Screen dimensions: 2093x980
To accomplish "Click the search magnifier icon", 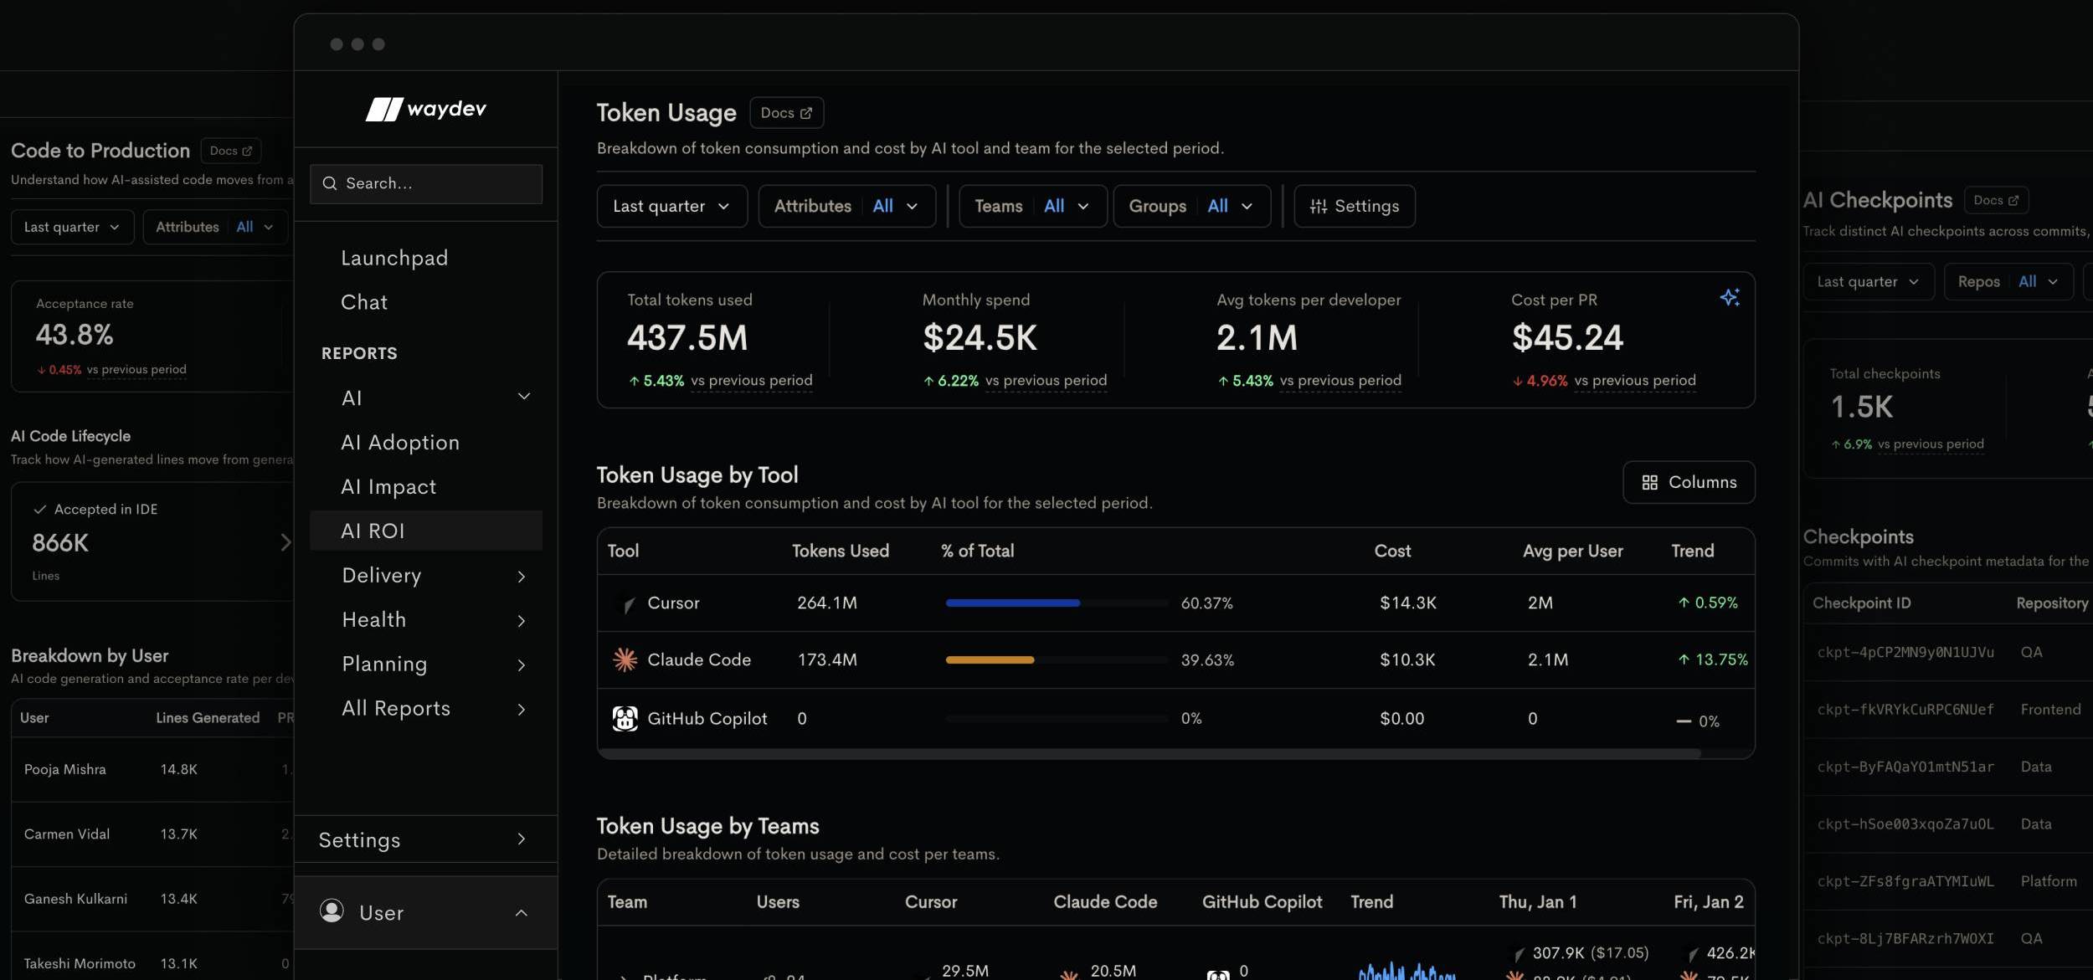I will [x=330, y=183].
